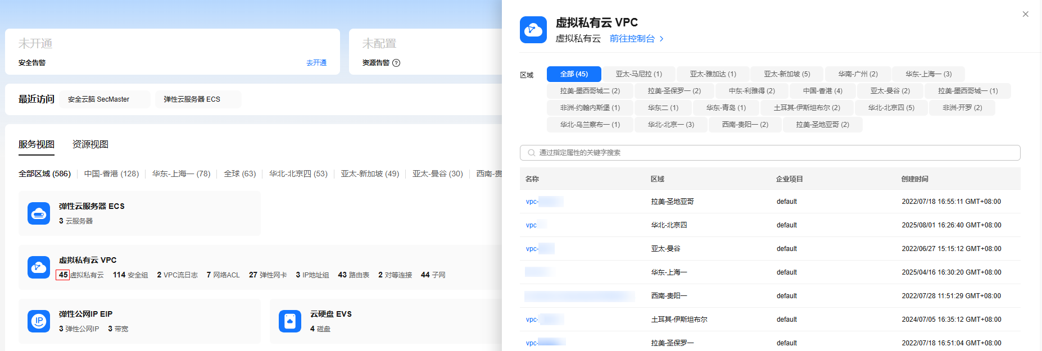Image resolution: width=1042 pixels, height=351 pixels.
Task: Click the EIP service card icon
Action: point(39,321)
